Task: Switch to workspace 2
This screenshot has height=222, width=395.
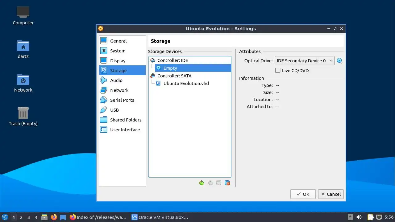Action: coord(21,217)
